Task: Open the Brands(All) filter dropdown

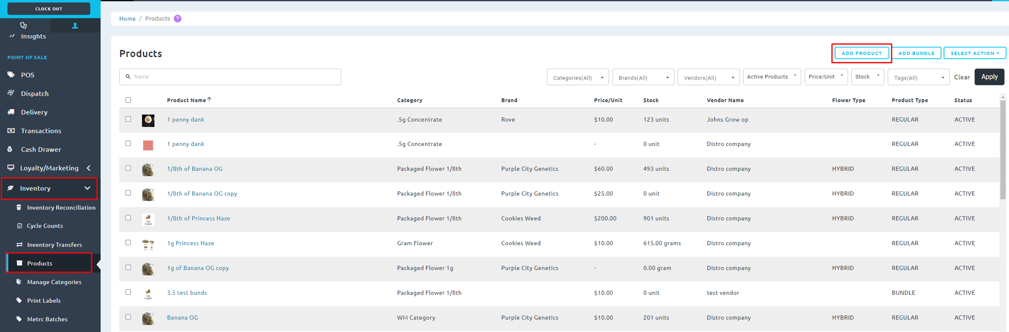Action: click(x=643, y=77)
